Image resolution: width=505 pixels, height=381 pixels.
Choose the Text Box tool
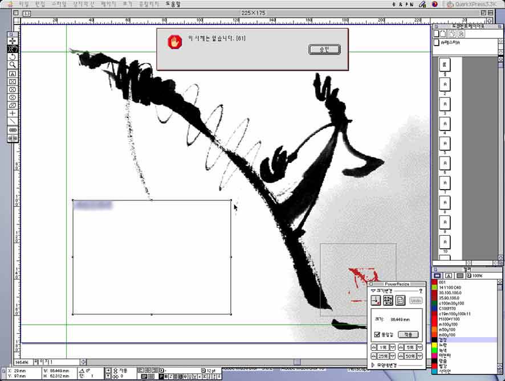coord(13,73)
